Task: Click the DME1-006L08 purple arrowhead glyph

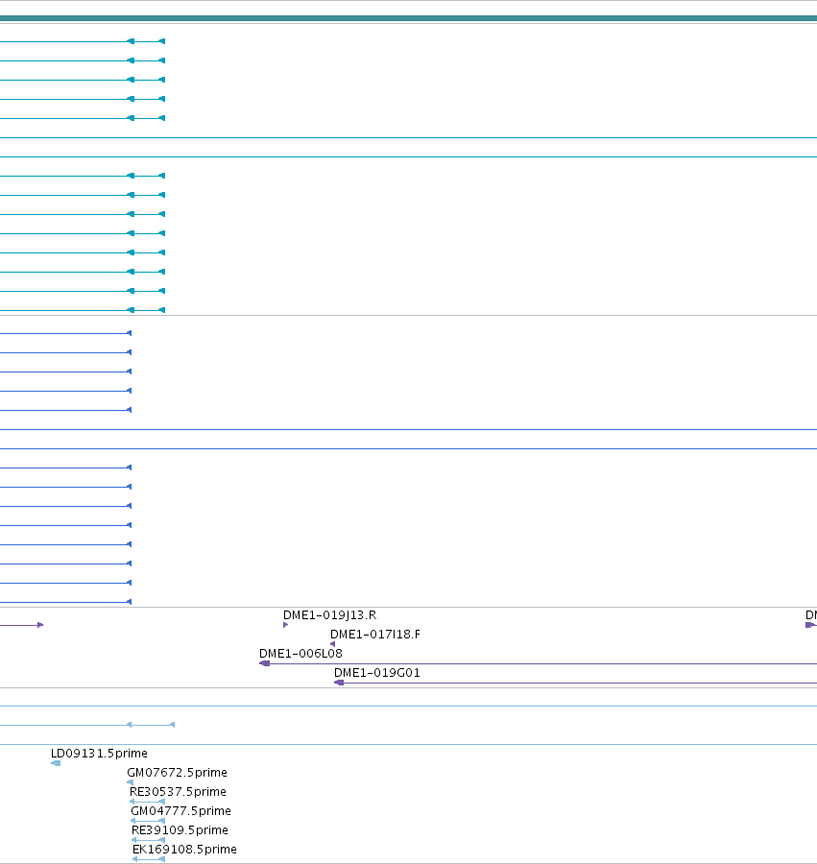Action: [x=264, y=663]
